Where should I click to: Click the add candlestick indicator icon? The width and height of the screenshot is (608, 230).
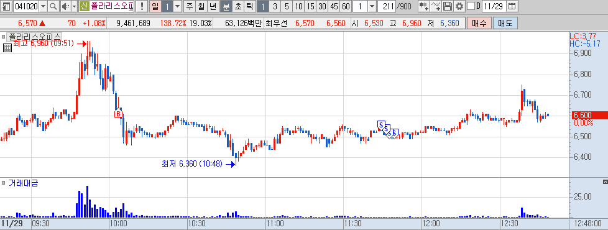[424, 6]
